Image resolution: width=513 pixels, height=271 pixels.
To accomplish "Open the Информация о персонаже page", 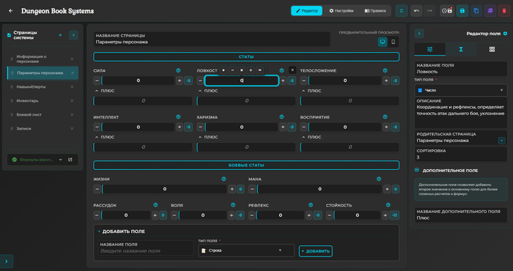I will (x=43, y=59).
